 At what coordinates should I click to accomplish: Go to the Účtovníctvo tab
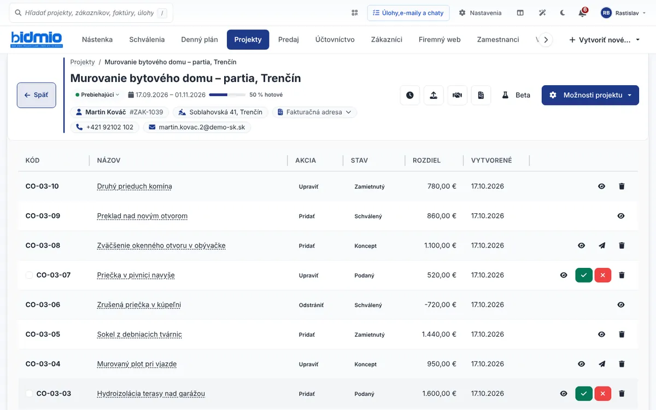pos(335,39)
